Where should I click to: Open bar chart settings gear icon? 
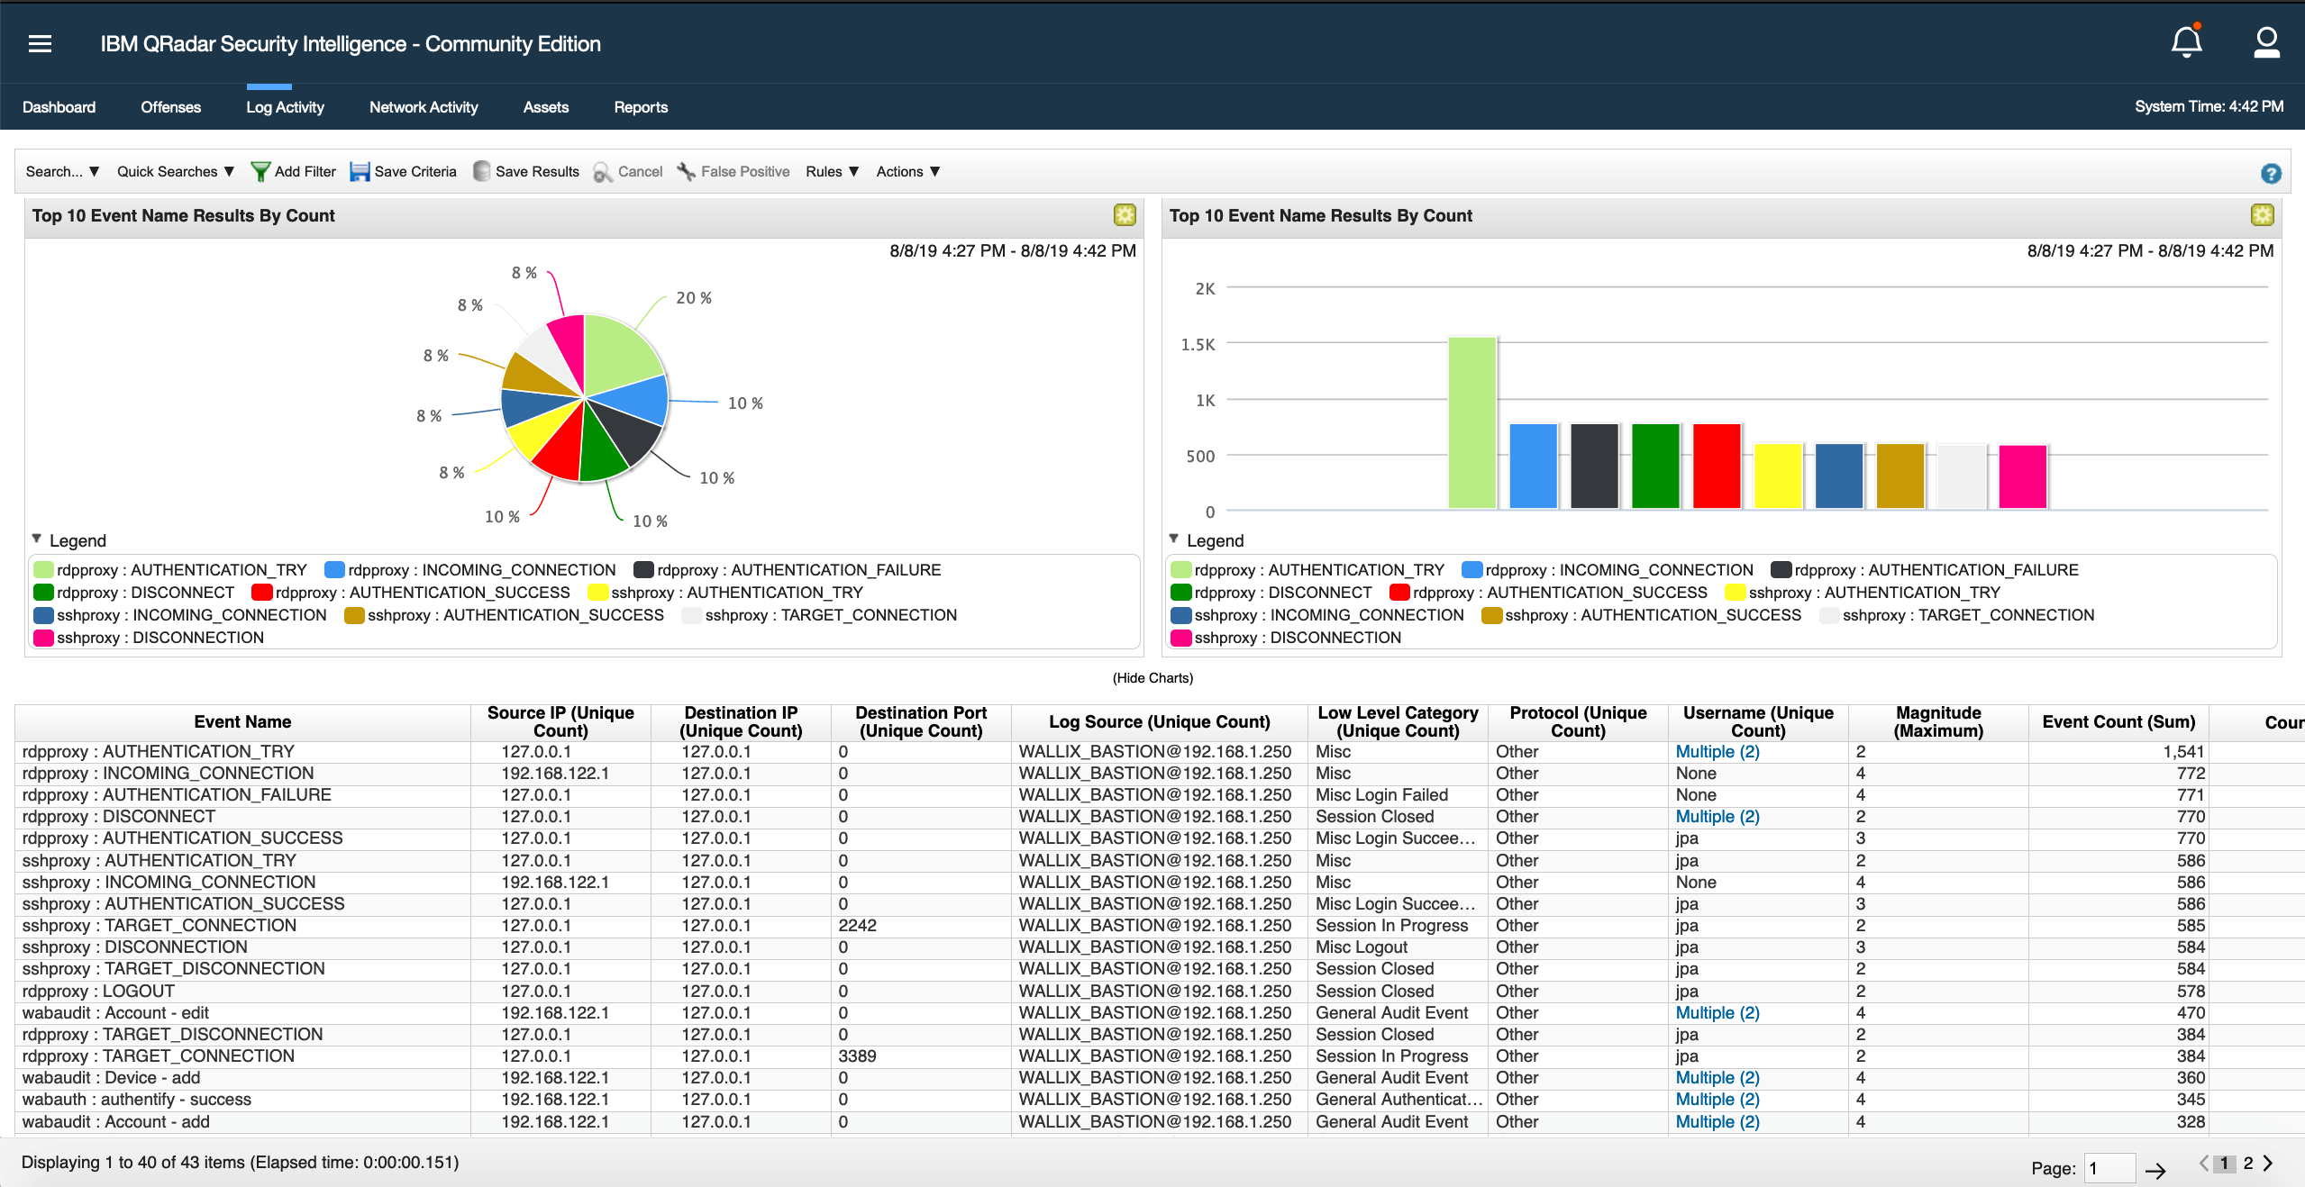(x=2262, y=214)
